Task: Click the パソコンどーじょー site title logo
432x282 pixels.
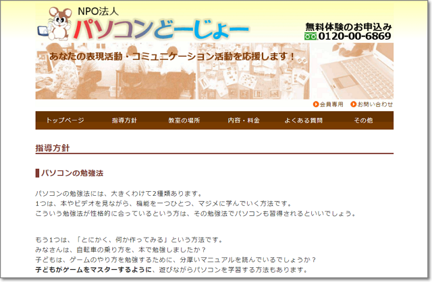Action: coord(162,29)
